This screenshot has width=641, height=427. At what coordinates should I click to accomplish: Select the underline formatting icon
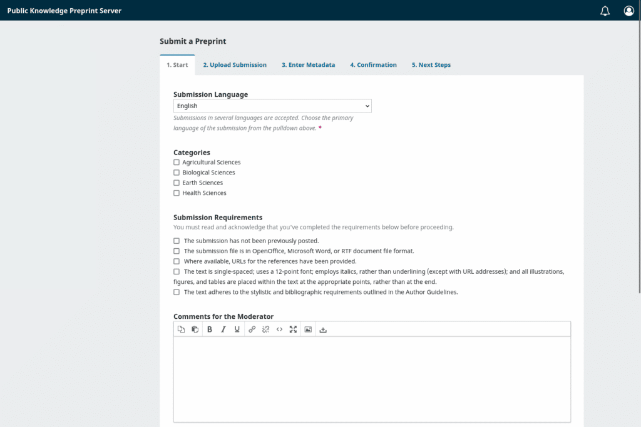pos(237,329)
